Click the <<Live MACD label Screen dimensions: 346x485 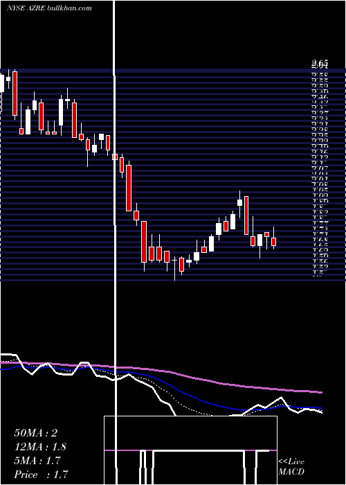click(291, 466)
